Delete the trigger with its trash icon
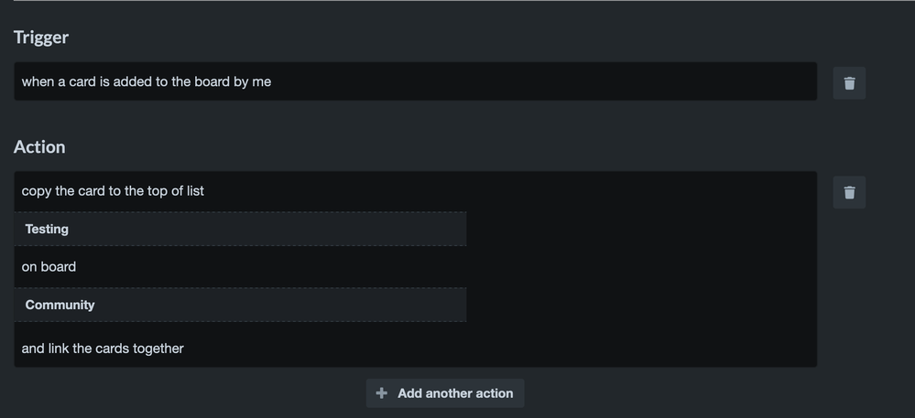 click(849, 83)
